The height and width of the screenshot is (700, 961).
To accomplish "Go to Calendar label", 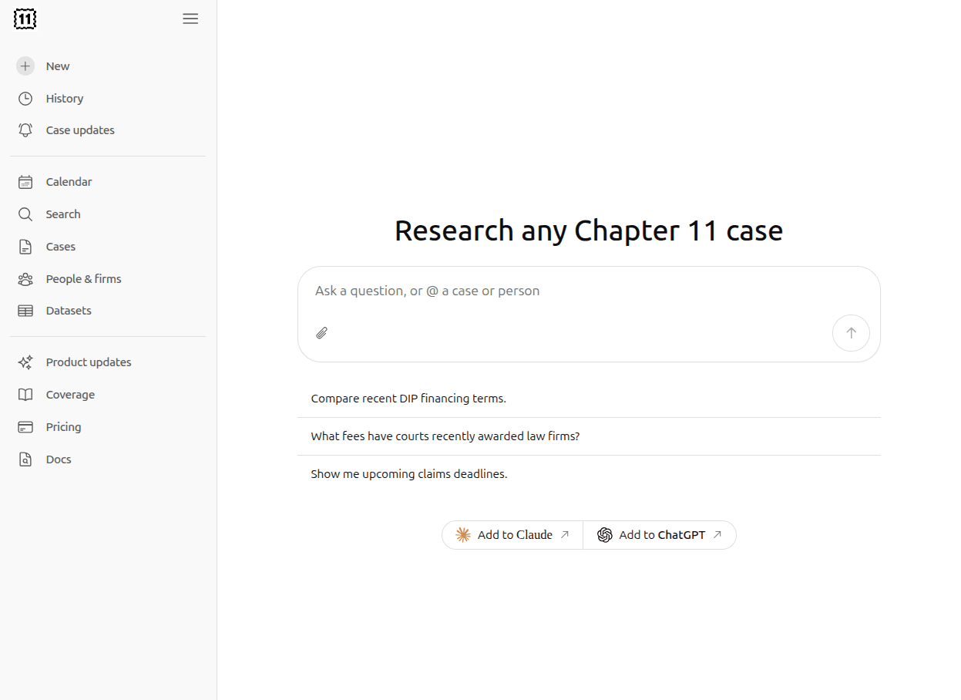I will click(x=69, y=182).
